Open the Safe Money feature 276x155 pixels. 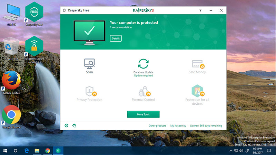197,67
